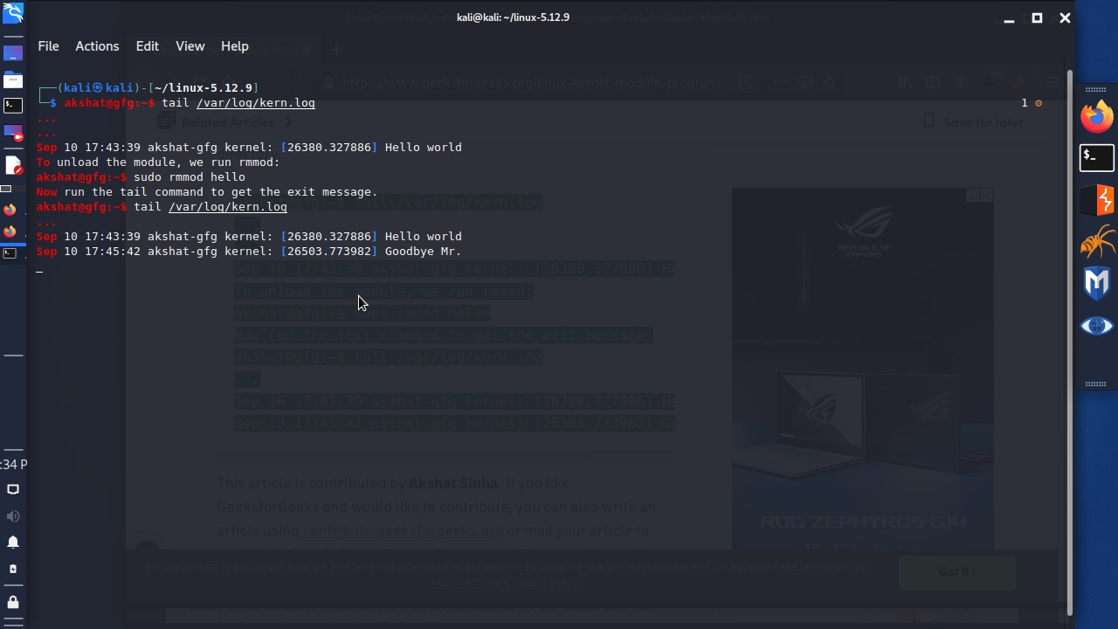Open the orange spider icon in dock
Viewport: 1118px width, 629px height.
tap(1097, 242)
